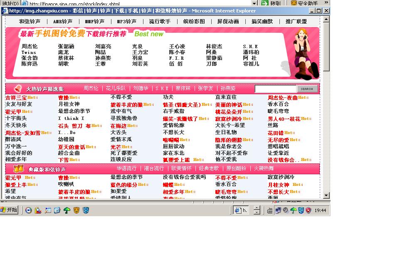Open the AMR铃声 nav item
400x261 pixels.
(x=63, y=22)
